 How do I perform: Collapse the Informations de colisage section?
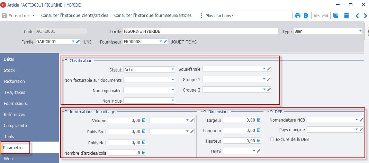(66, 111)
